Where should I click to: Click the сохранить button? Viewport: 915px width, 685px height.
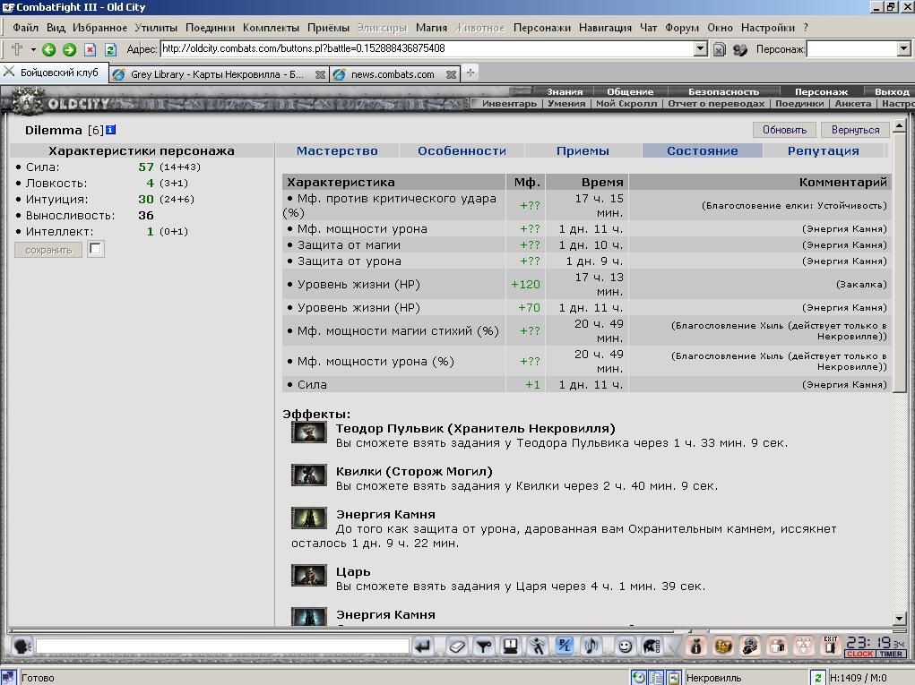coord(48,250)
